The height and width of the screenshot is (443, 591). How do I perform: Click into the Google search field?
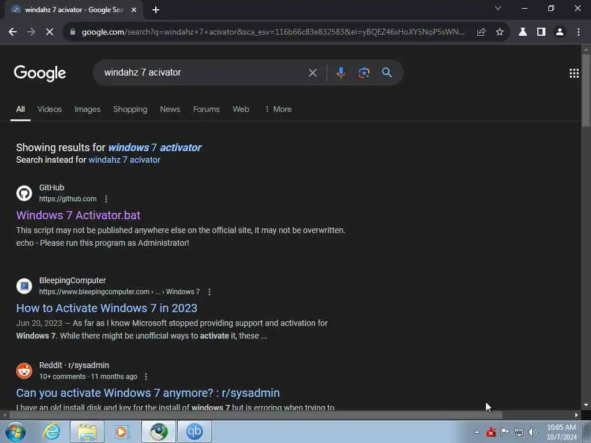coord(204,72)
